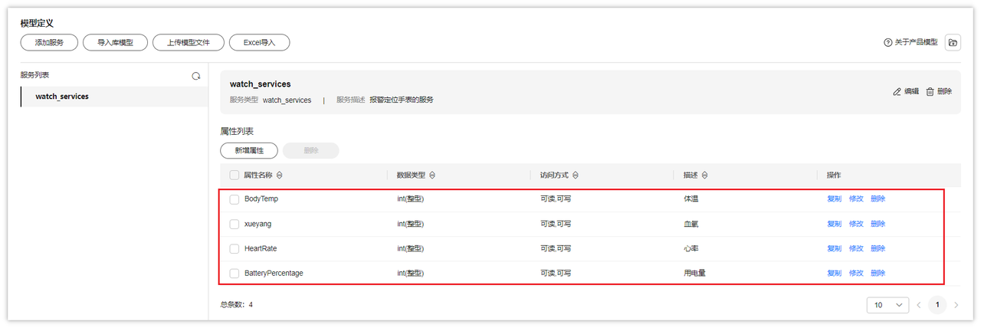Image resolution: width=981 pixels, height=328 pixels.
Task: Click 删除 in the xueyang row
Action: point(878,224)
